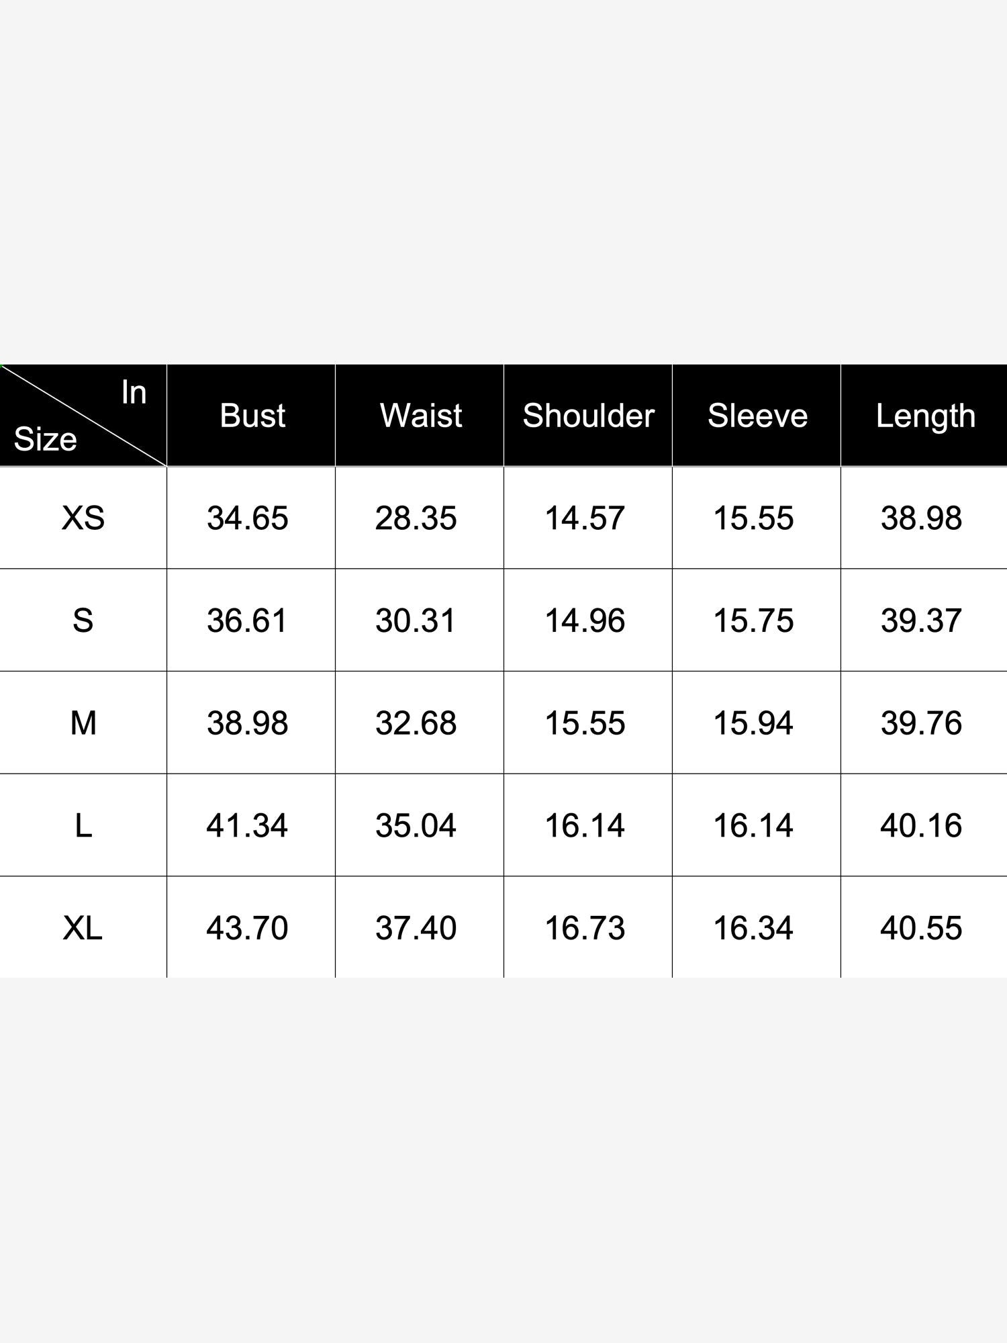
Task: Click the Sleeve column header
Action: [757, 416]
